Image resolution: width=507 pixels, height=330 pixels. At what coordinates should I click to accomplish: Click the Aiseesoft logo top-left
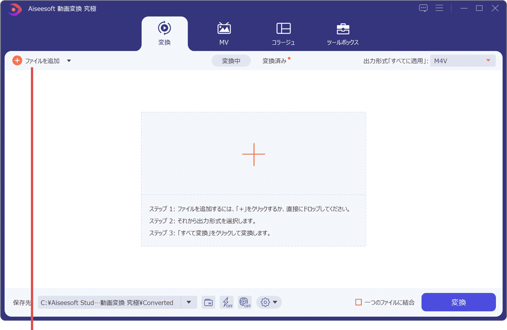[14, 9]
